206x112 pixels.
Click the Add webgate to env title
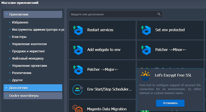104,50
